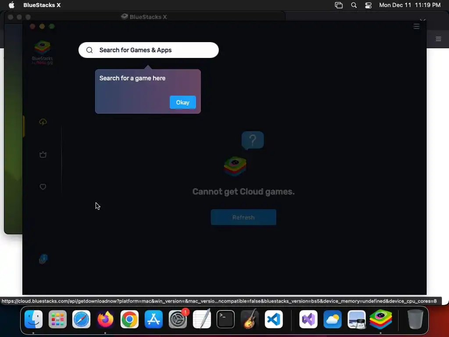
Task: Click the BlueStacks mascot above the error message
Action: point(235,166)
